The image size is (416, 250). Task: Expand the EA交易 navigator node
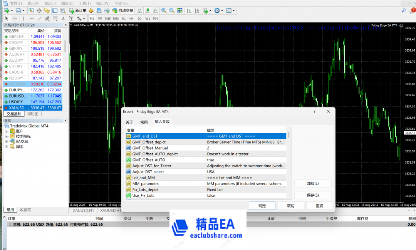point(7,141)
